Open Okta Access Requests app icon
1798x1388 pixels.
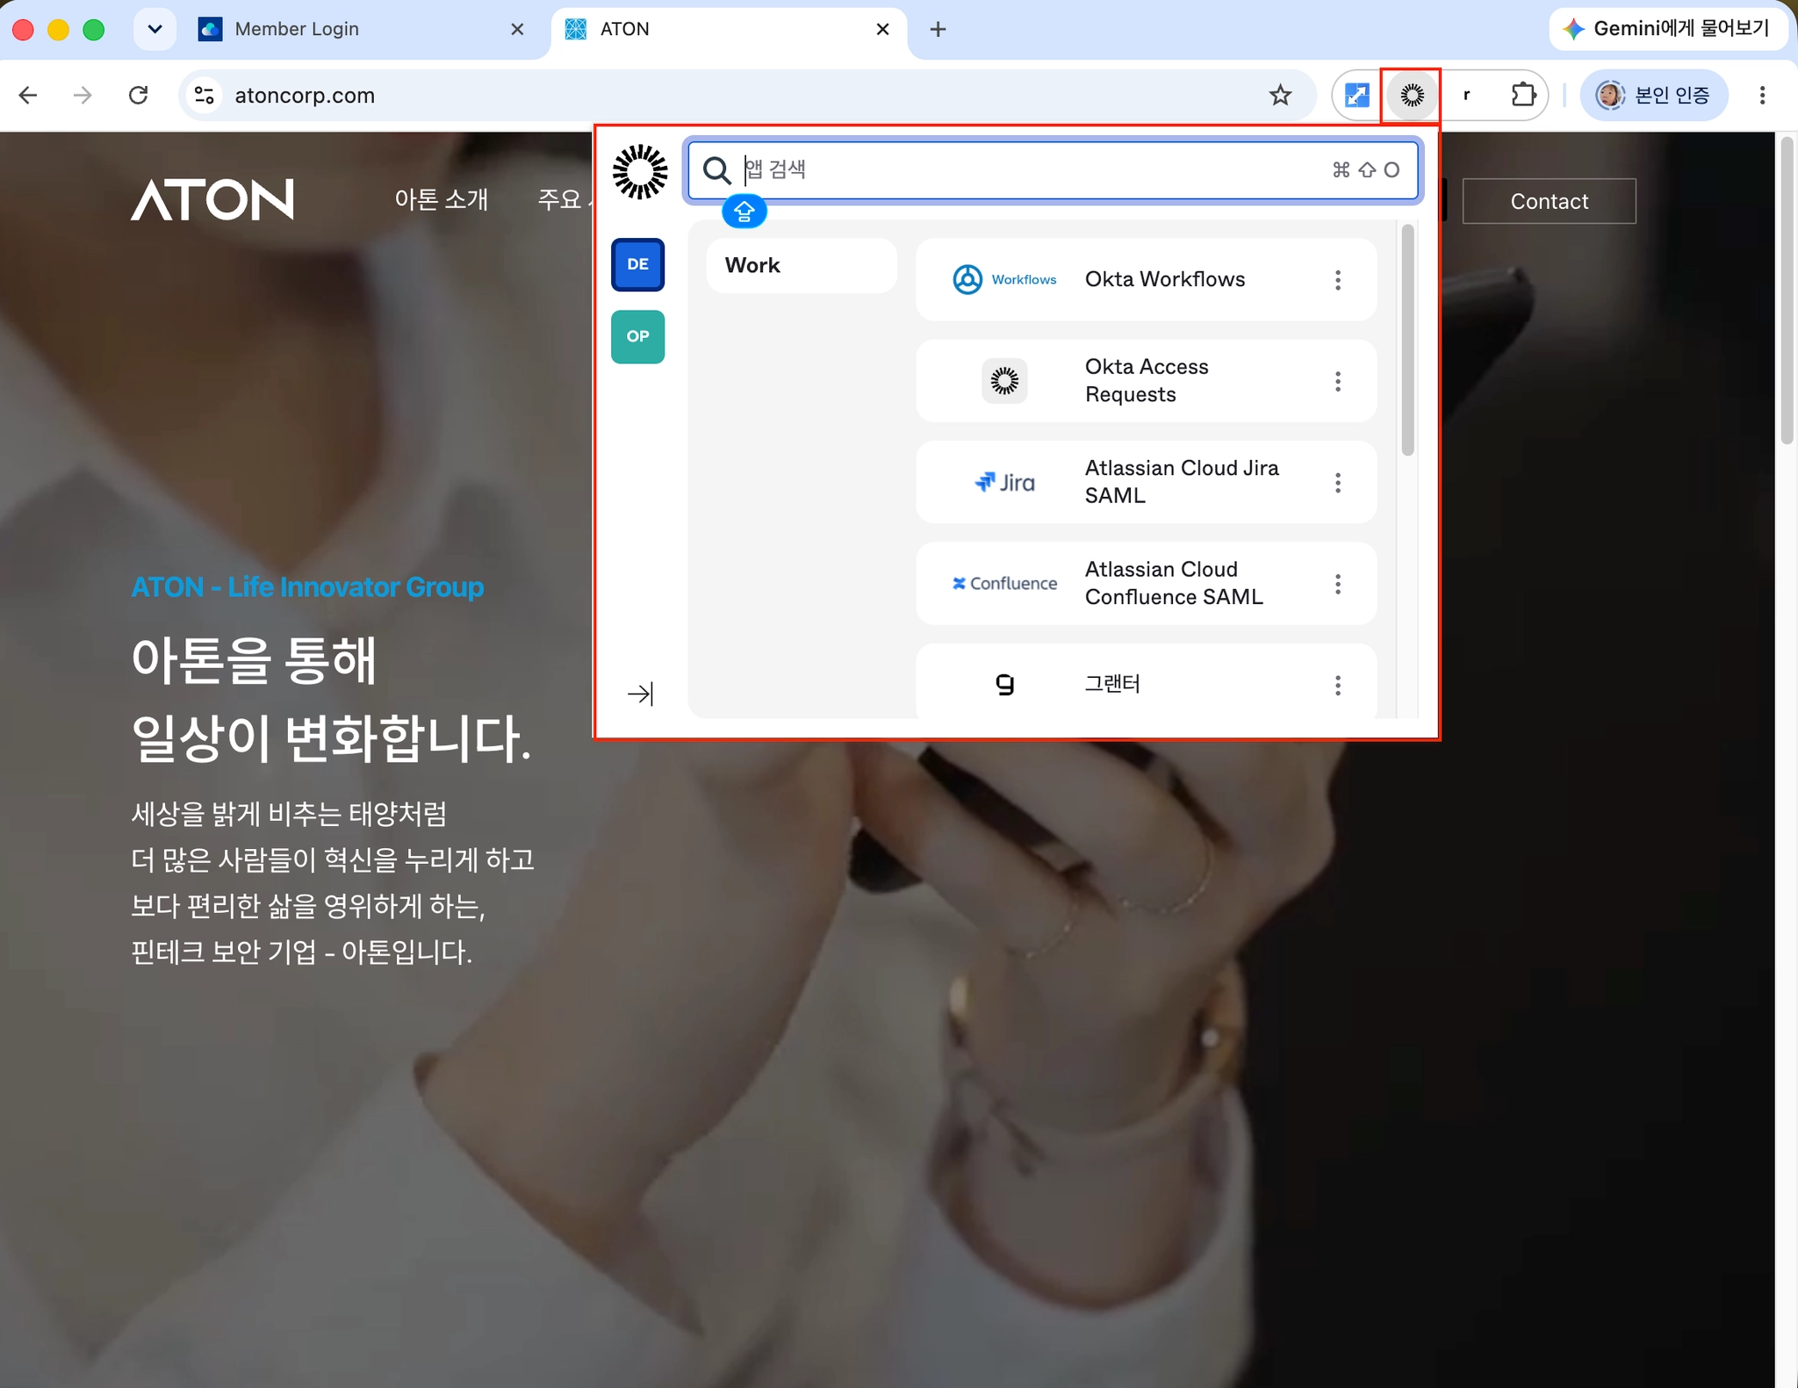(1004, 381)
